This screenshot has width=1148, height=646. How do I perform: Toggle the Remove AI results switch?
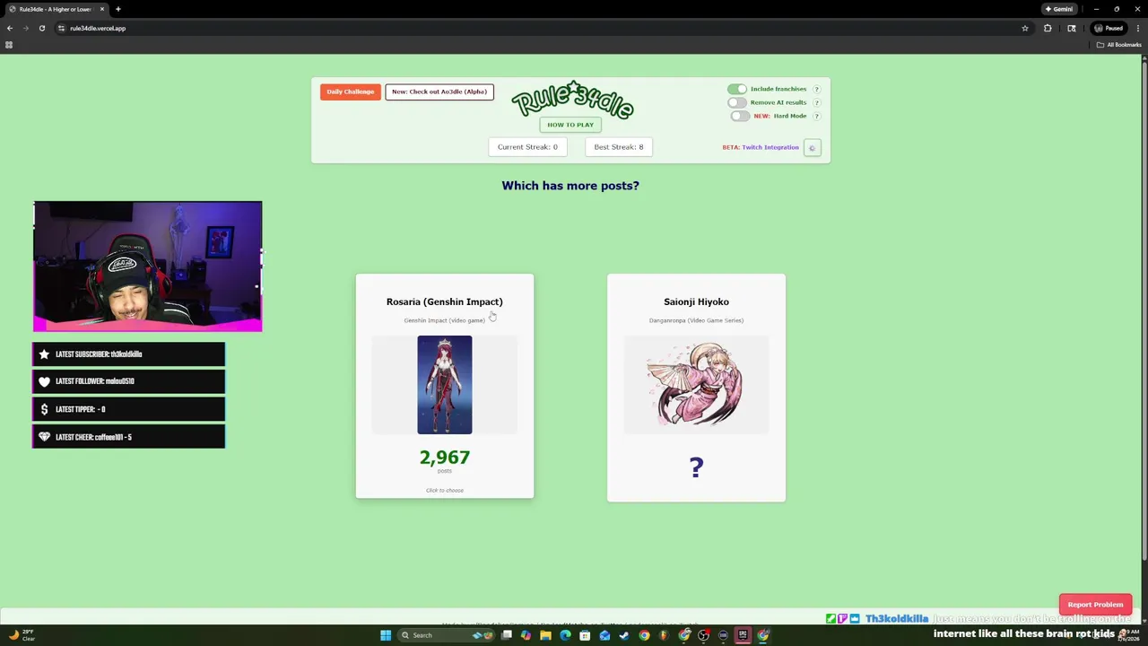pyautogui.click(x=736, y=102)
